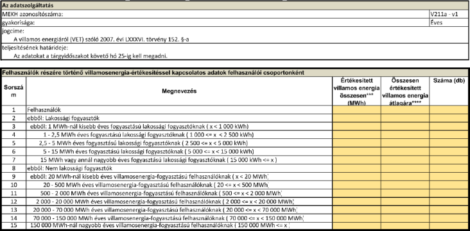The width and height of the screenshot is (470, 231).
Task: Click MWh input cell for row 8
Action: 357,168
